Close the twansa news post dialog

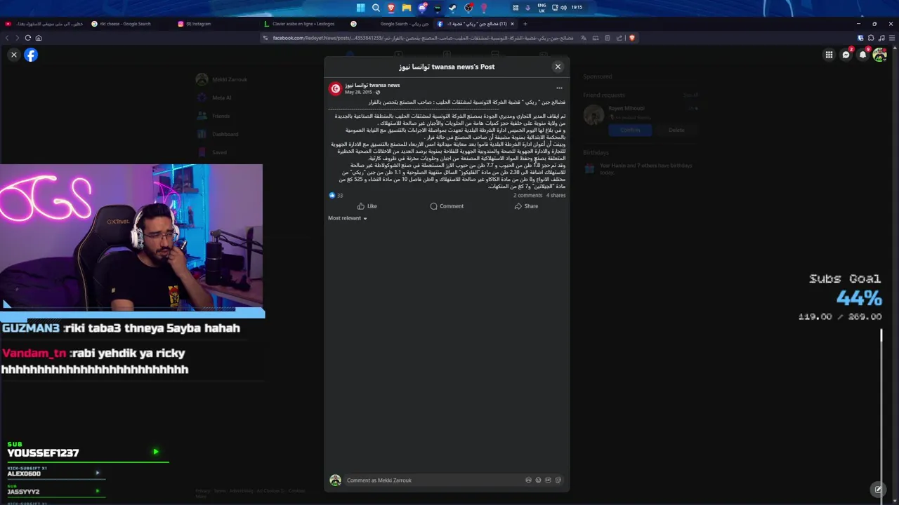[558, 67]
